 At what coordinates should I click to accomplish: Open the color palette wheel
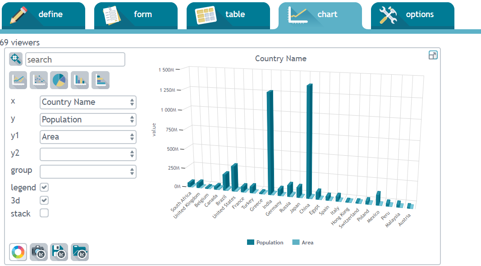[x=18, y=252]
